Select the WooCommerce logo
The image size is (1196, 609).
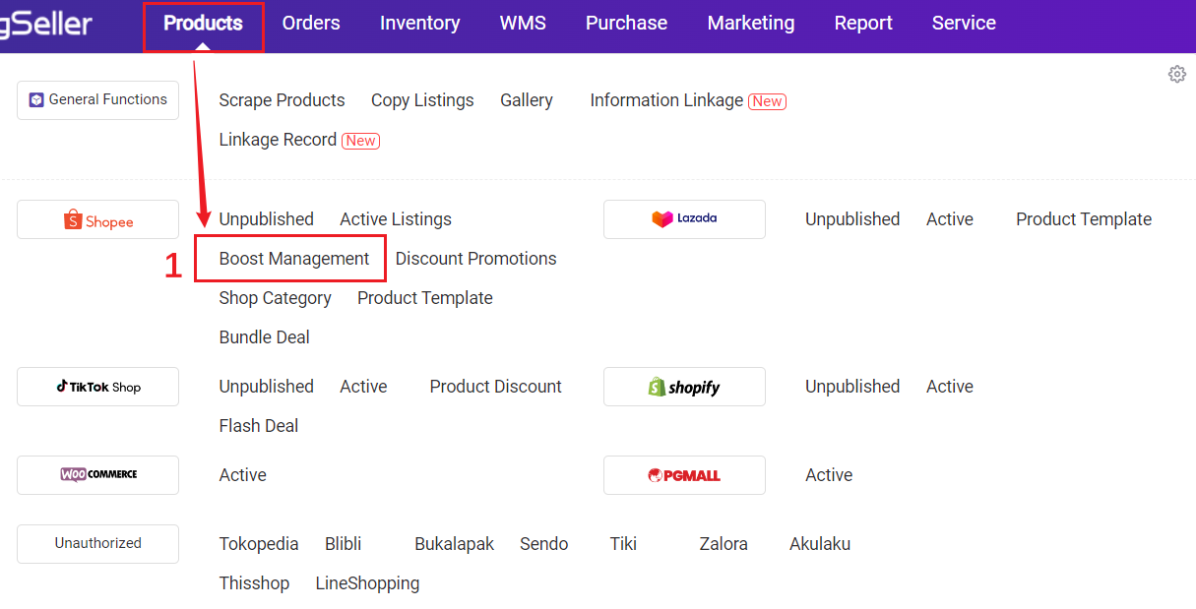pos(97,475)
